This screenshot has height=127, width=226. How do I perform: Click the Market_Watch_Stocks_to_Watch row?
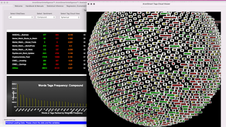click(47, 38)
